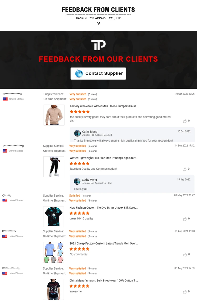
Task: Click the blue mascot icon on Contact Supplier
Action: pyautogui.click(x=79, y=74)
